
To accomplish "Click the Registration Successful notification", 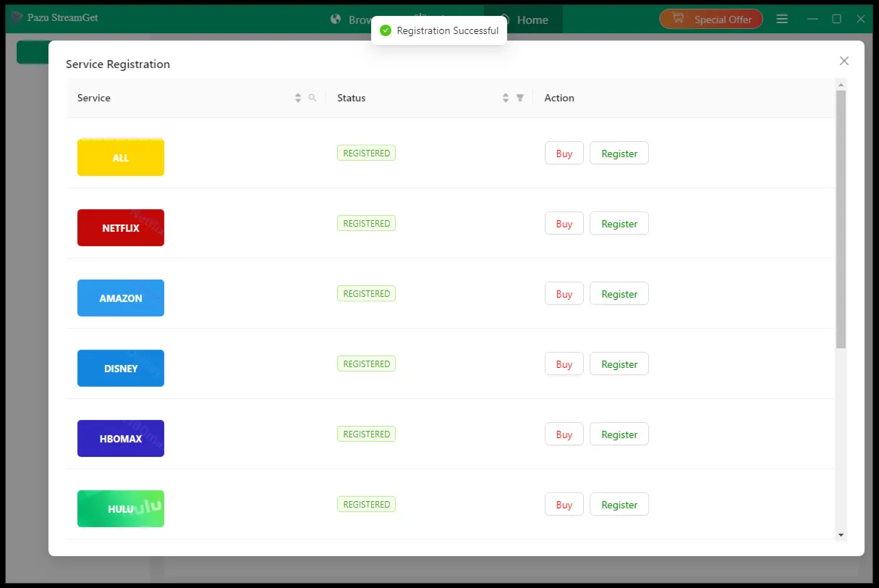I will [439, 30].
